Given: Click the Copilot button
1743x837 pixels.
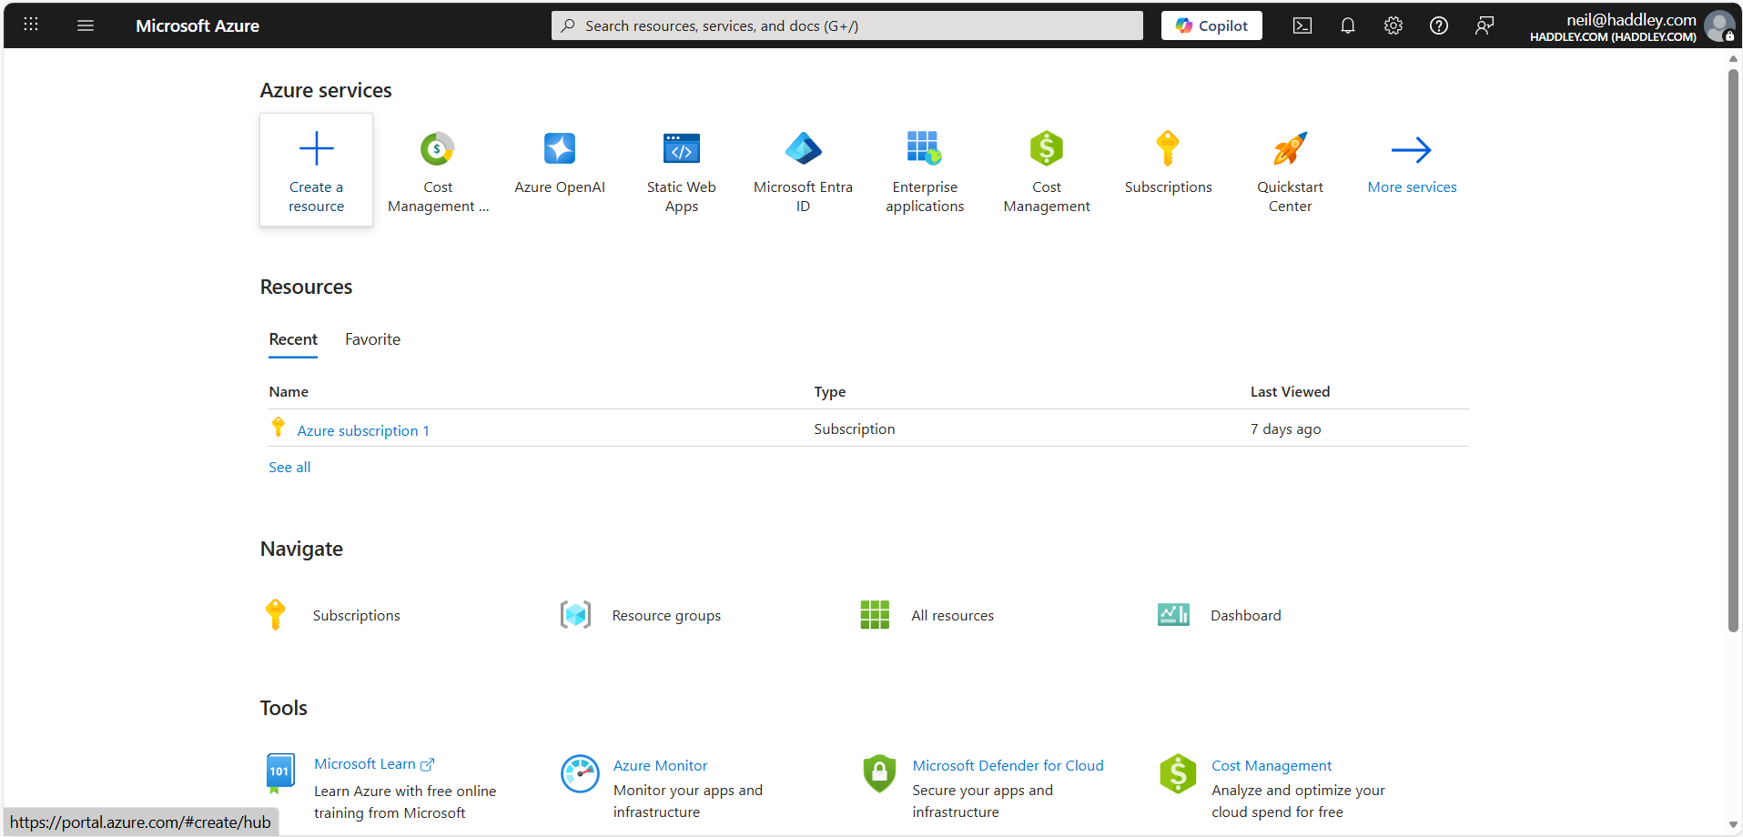Looking at the screenshot, I should point(1211,25).
